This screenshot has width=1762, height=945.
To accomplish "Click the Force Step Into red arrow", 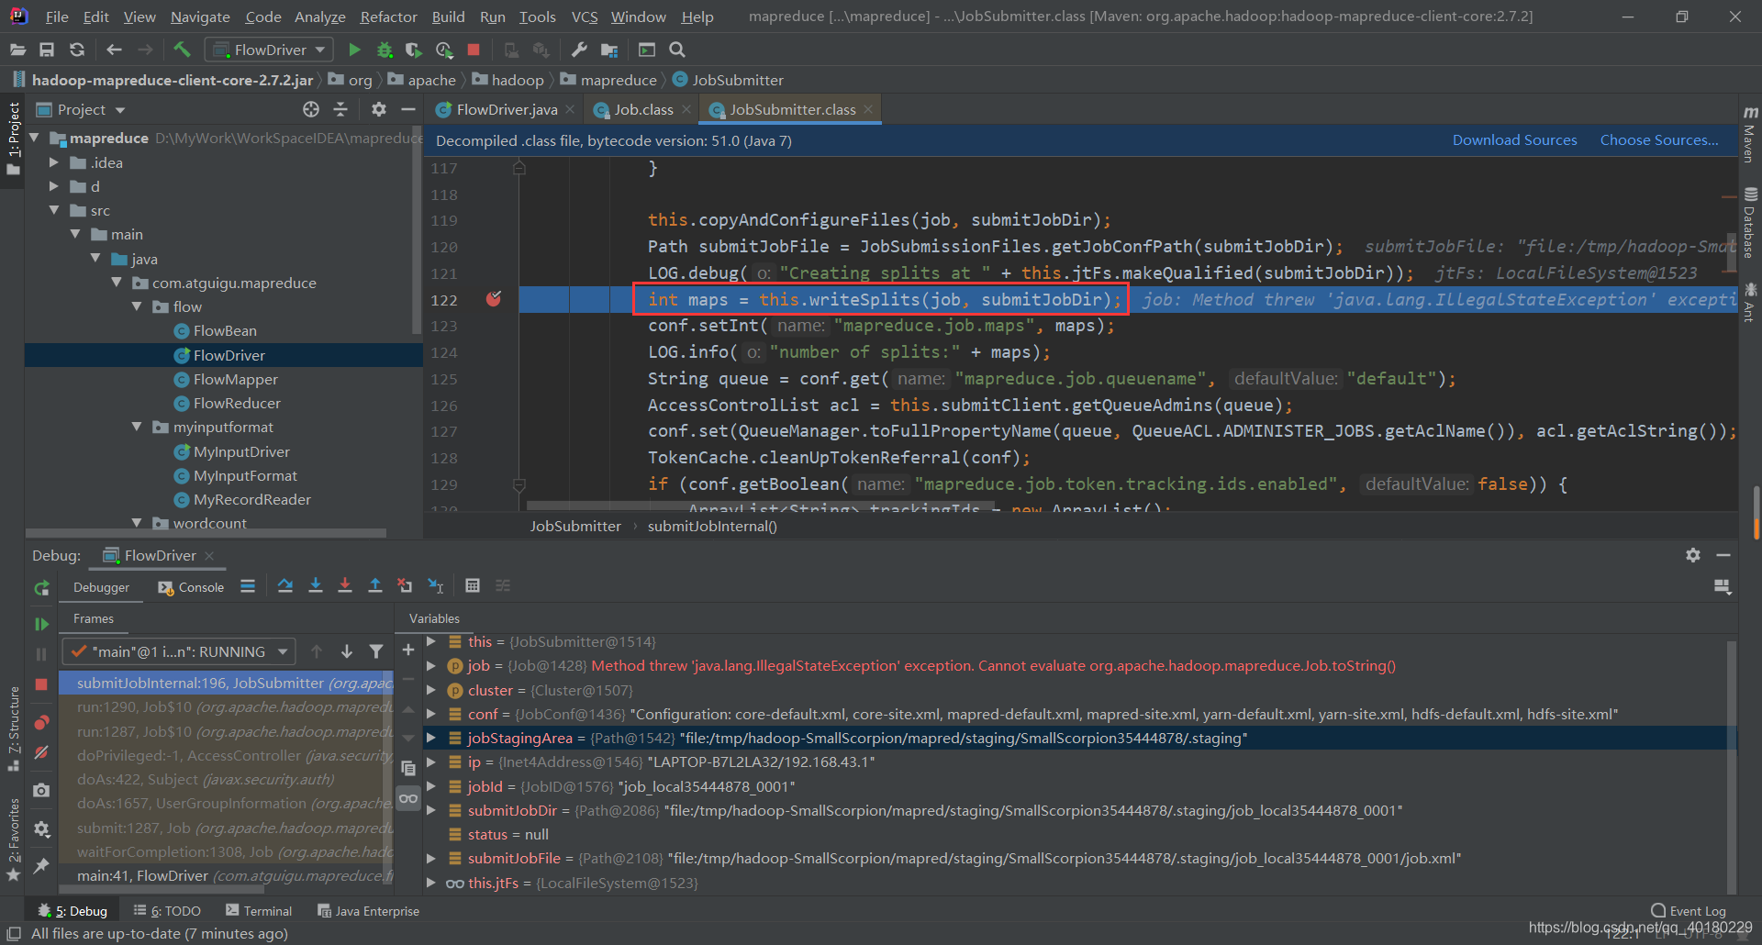I will 345,585.
